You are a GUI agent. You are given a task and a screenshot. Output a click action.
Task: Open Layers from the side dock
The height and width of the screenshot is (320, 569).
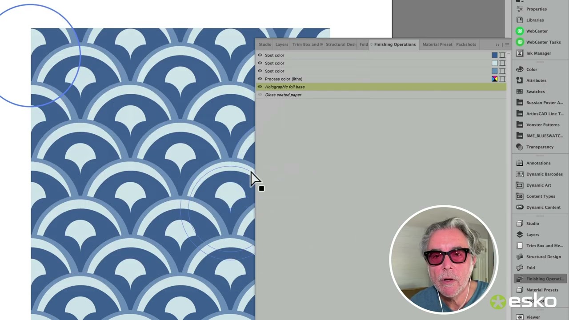click(528, 235)
